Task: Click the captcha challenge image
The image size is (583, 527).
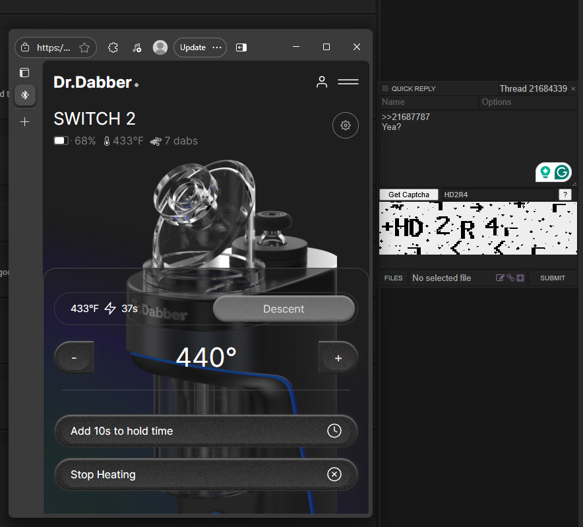Action: (x=477, y=228)
